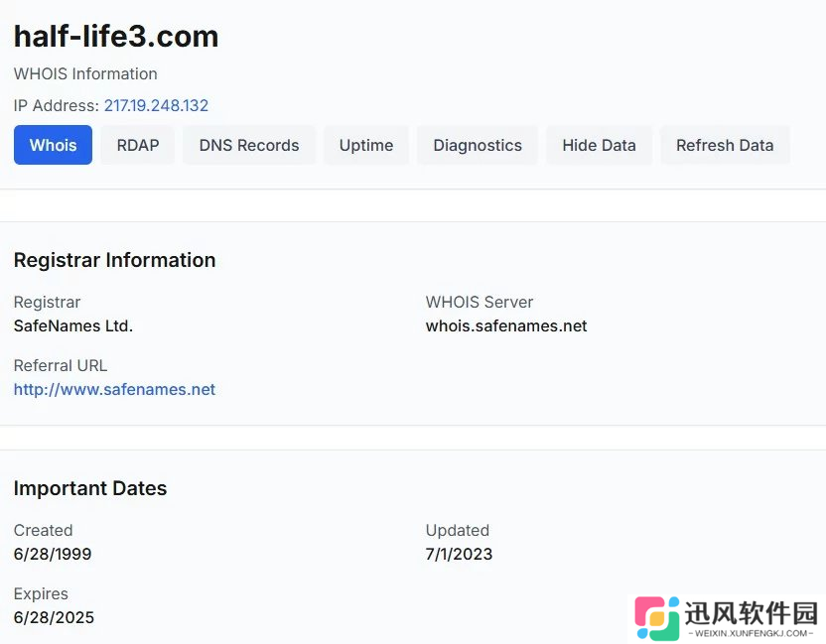Image resolution: width=826 pixels, height=644 pixels.
Task: Open the Uptime tab
Action: [366, 145]
